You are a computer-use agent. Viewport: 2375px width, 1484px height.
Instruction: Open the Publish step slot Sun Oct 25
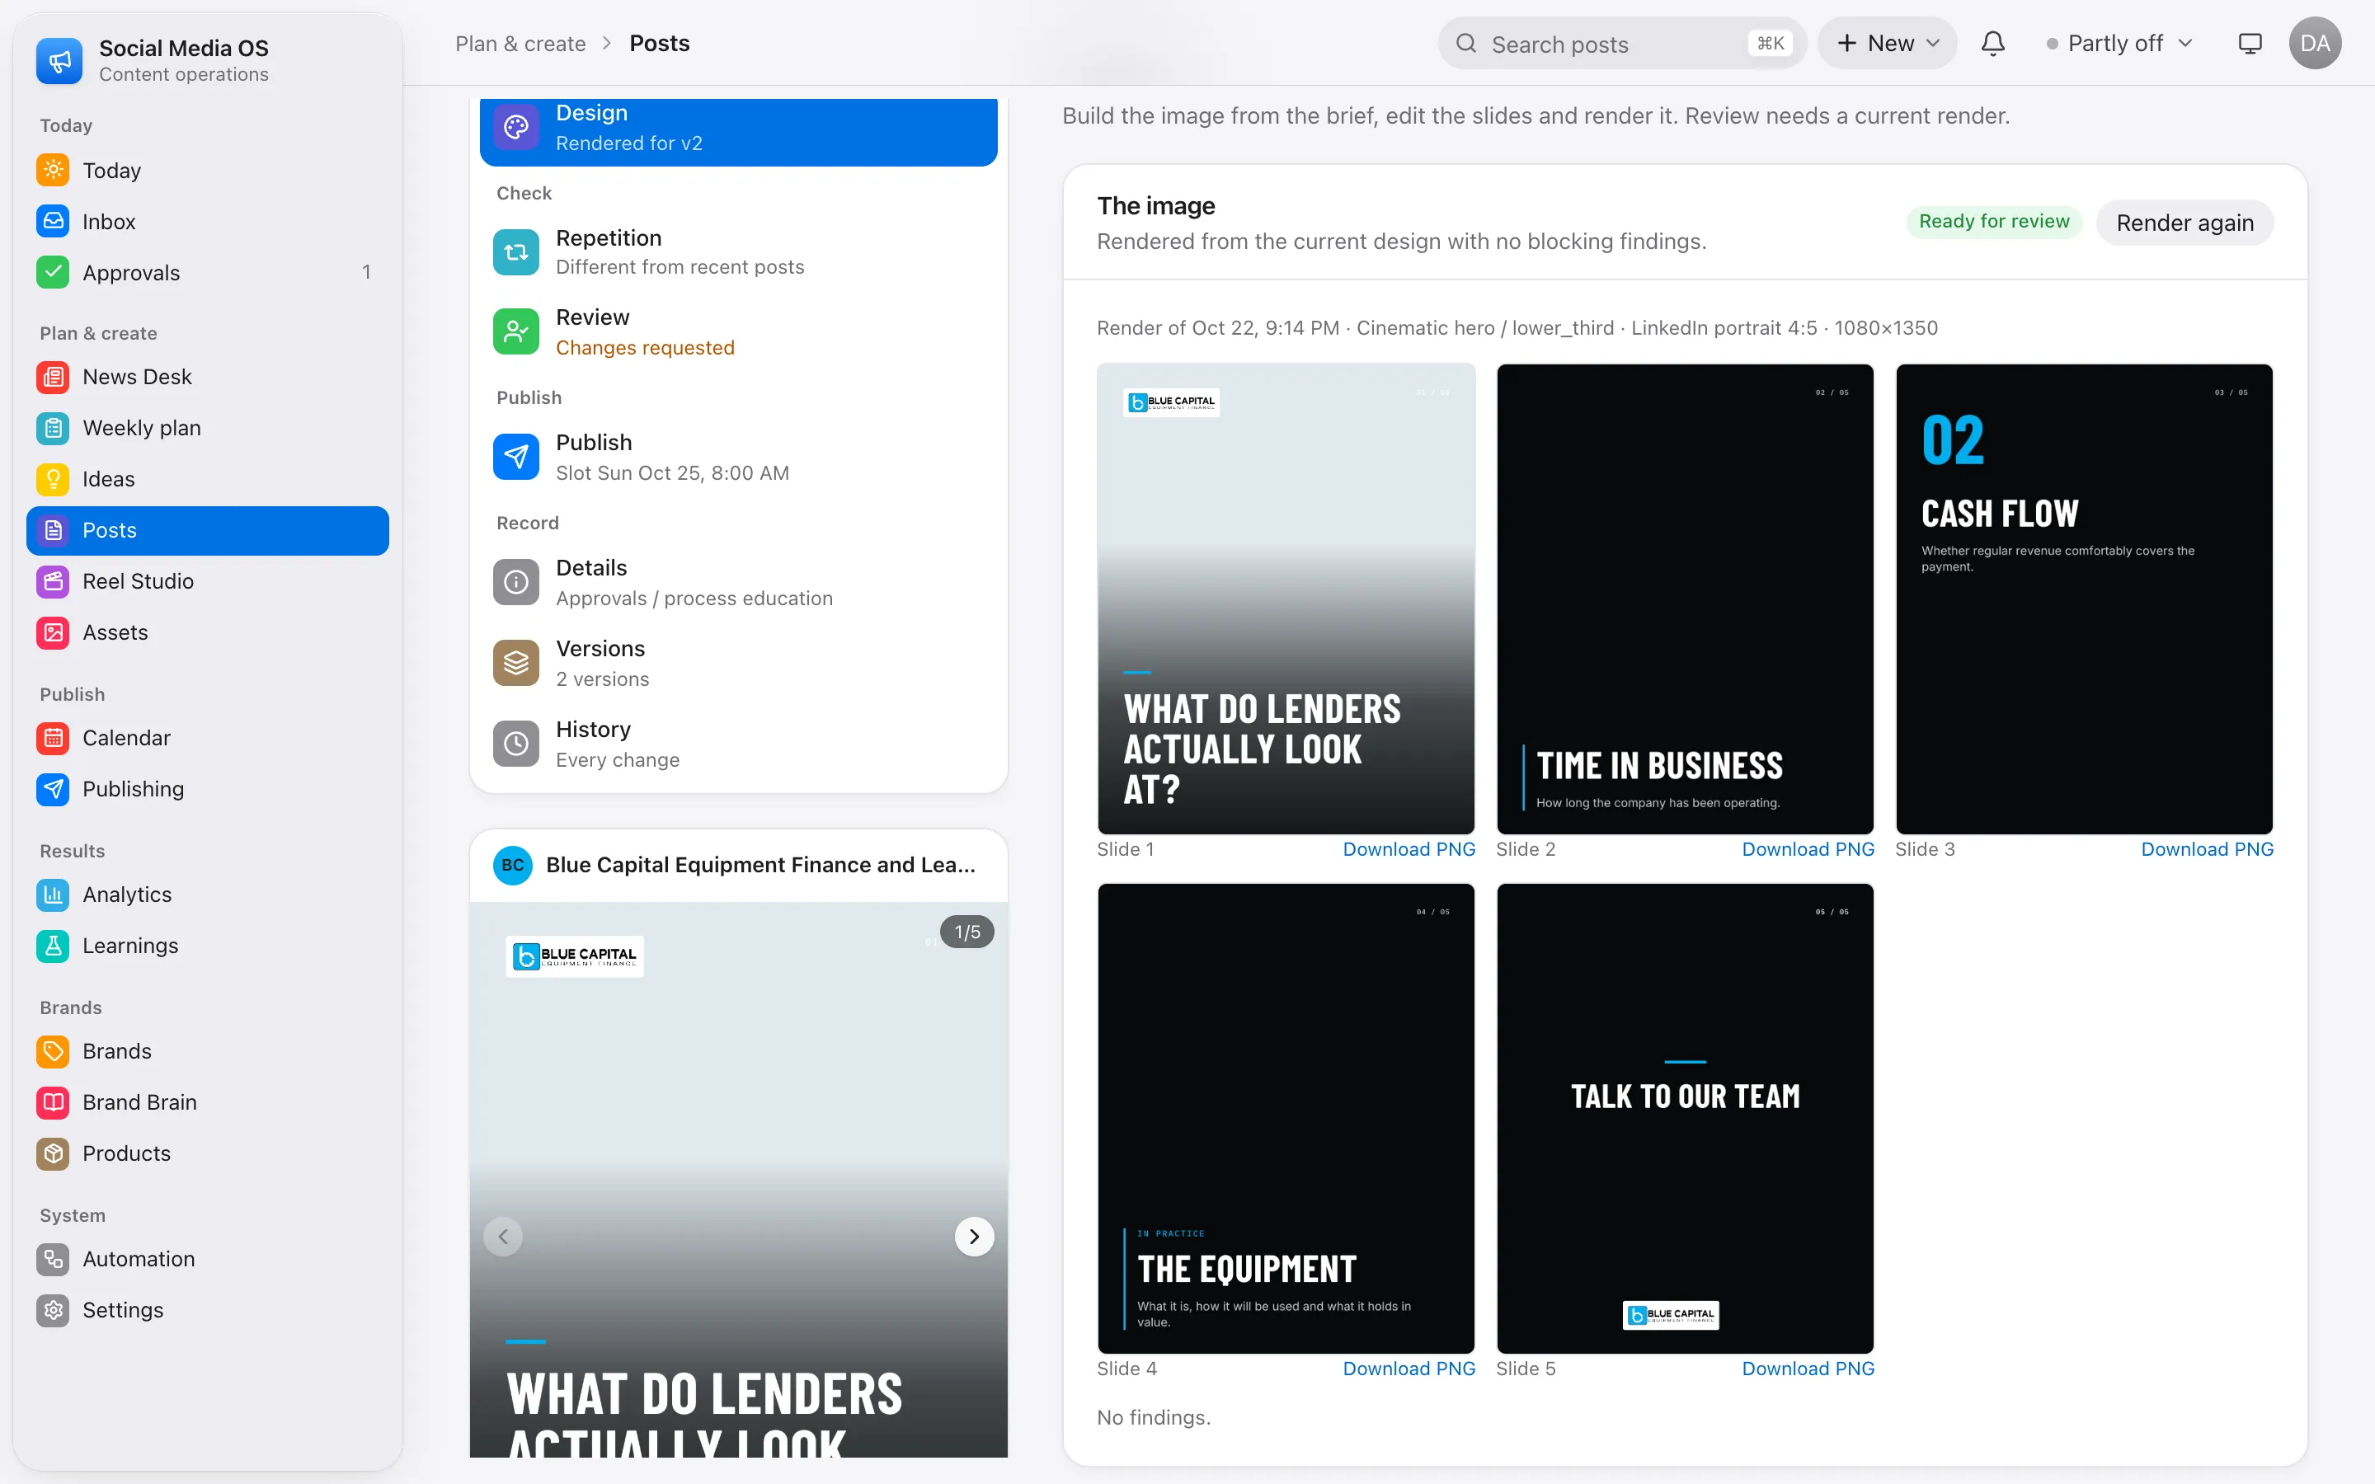[738, 458]
